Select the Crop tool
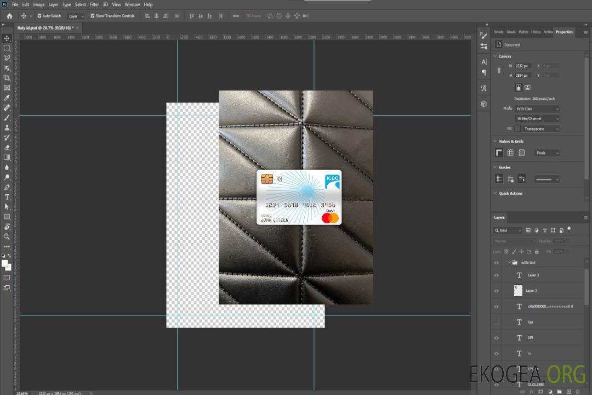Image resolution: width=592 pixels, height=395 pixels. [x=7, y=78]
